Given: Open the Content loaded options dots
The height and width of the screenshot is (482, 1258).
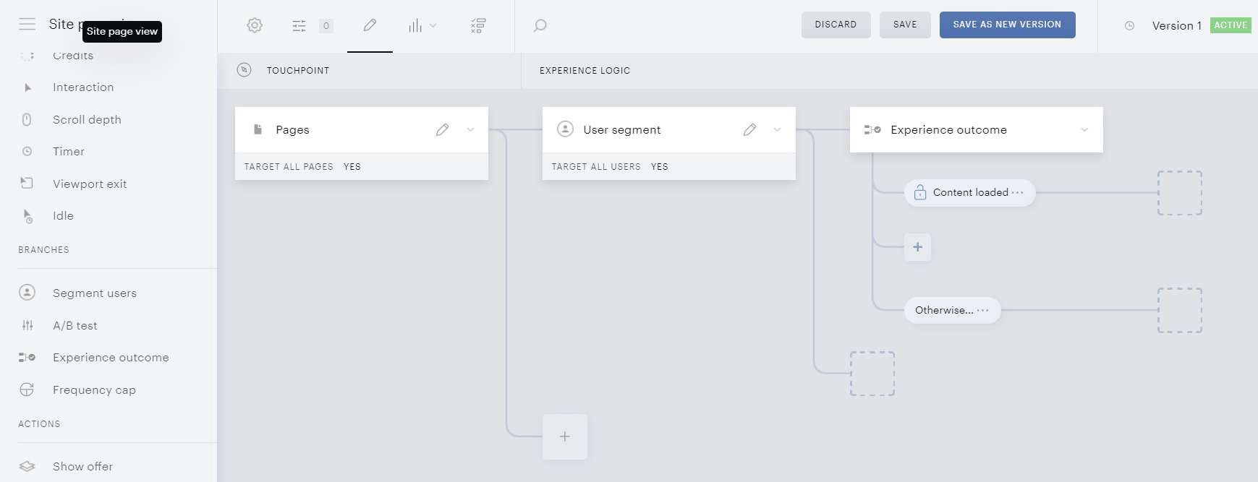Looking at the screenshot, I should [1018, 193].
